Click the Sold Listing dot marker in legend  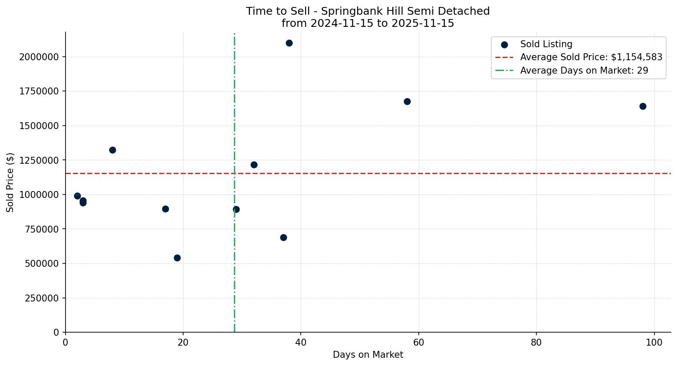point(504,45)
